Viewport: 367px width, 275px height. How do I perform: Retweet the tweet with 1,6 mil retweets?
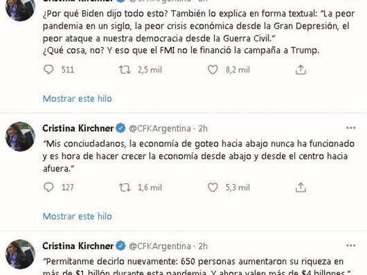pyautogui.click(x=124, y=187)
